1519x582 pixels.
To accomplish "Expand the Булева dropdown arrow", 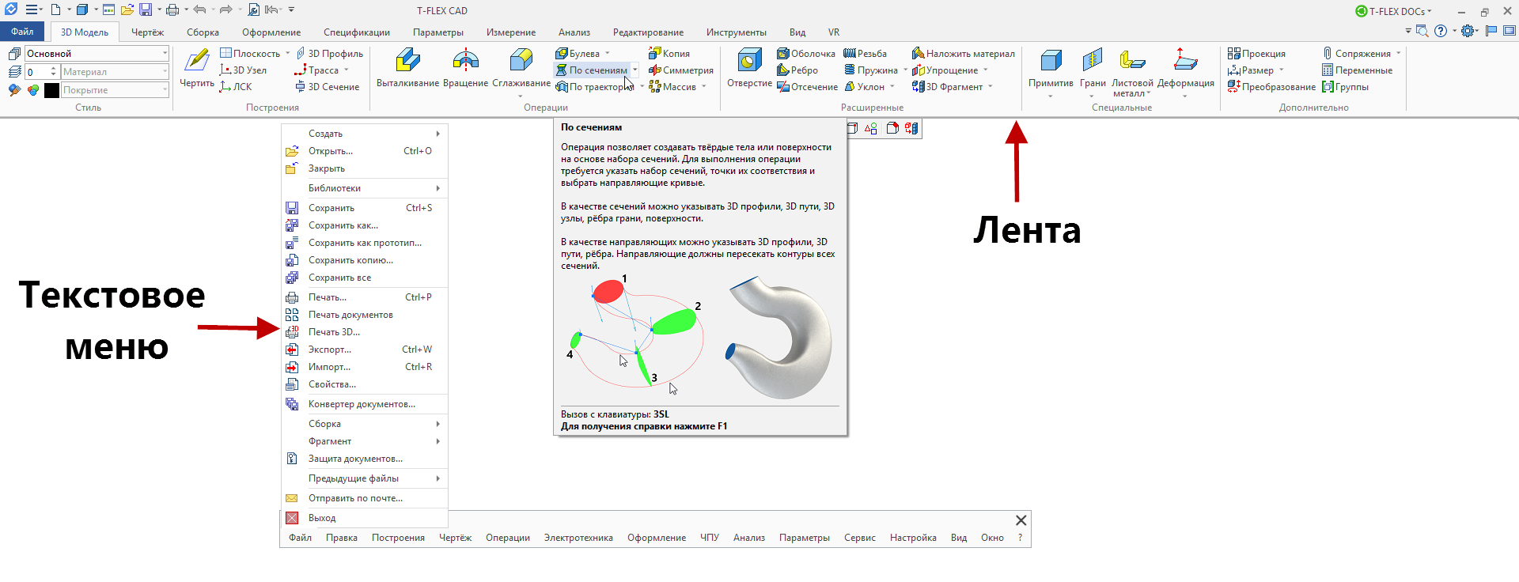I will (608, 54).
